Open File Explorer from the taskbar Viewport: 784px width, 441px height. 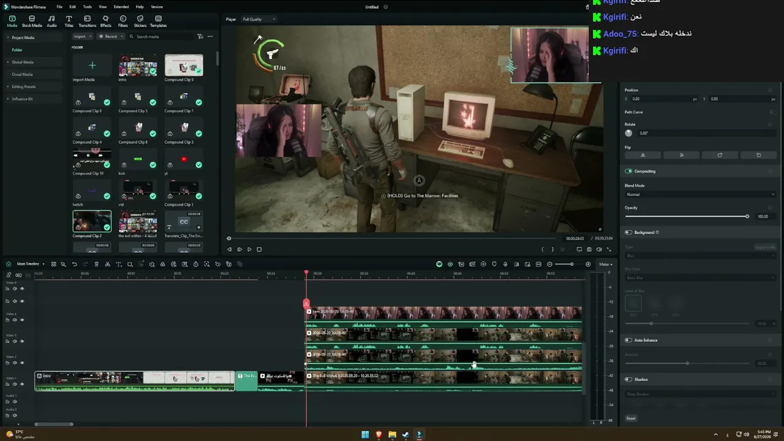pos(392,434)
